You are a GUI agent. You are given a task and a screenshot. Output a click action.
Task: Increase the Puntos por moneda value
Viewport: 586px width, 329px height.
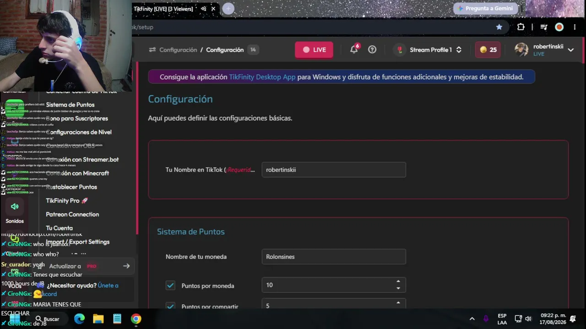(398, 281)
